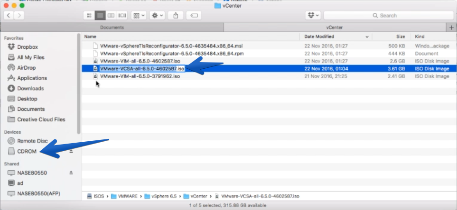Click the .msi file document icon

click(x=95, y=46)
